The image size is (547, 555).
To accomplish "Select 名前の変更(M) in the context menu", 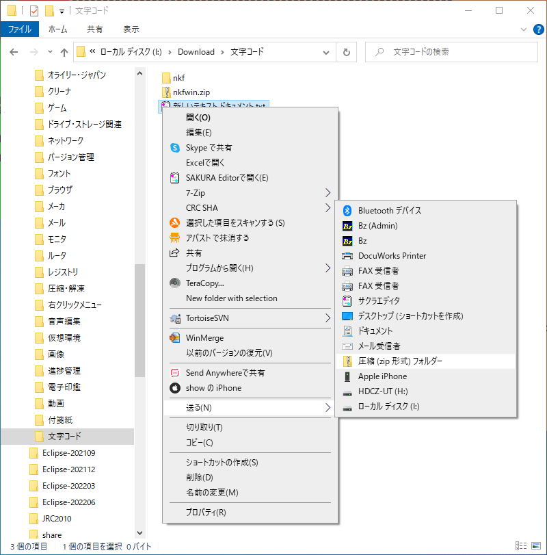I will [212, 492].
